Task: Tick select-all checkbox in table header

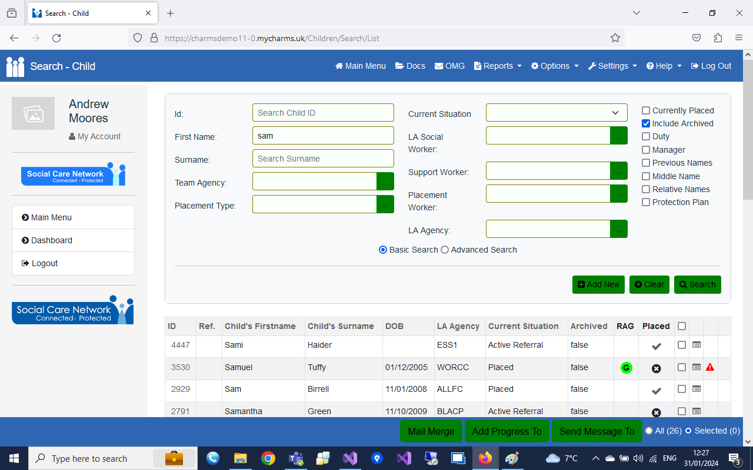Action: [x=682, y=326]
